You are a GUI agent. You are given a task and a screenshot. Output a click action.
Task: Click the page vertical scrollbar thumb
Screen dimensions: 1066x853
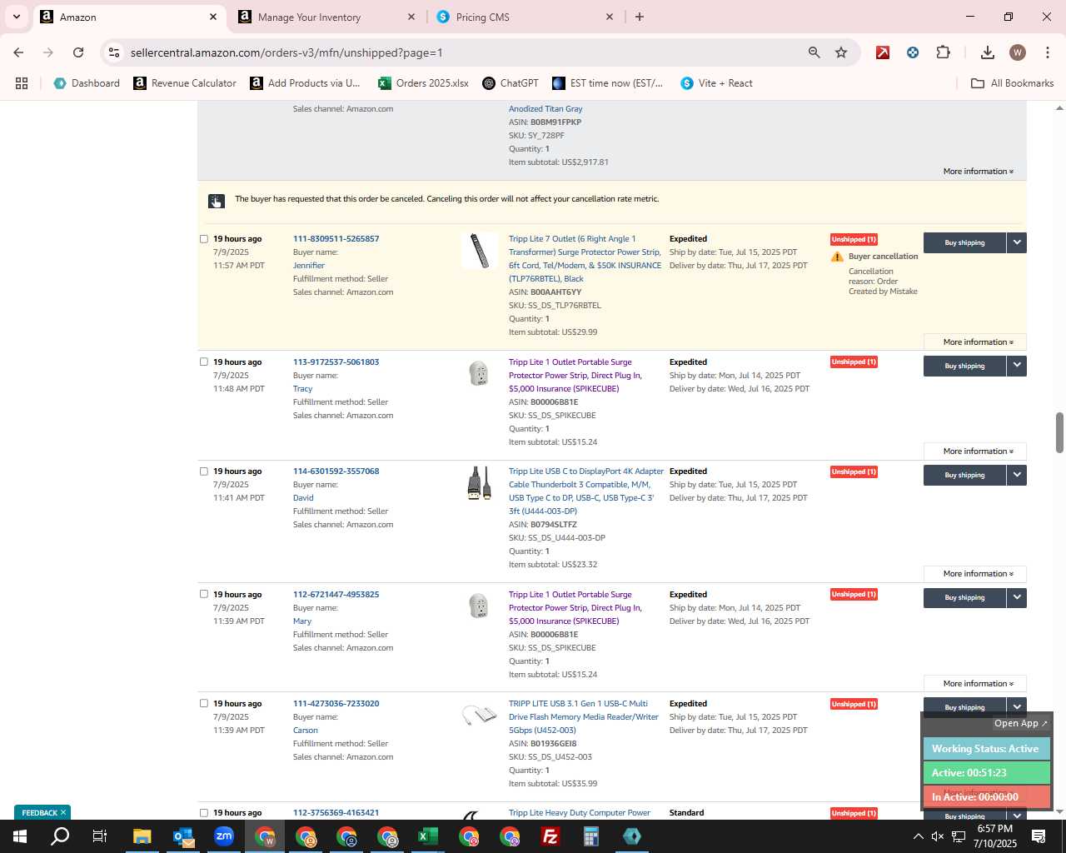point(1059,432)
